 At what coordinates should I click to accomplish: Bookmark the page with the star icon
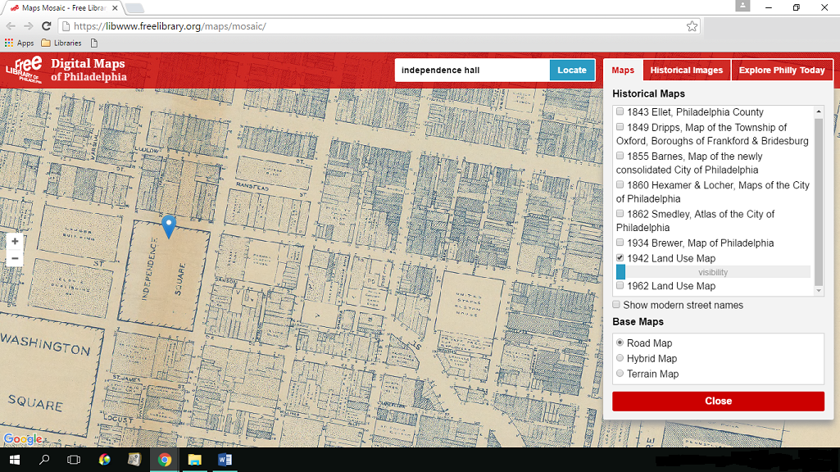pyautogui.click(x=692, y=25)
